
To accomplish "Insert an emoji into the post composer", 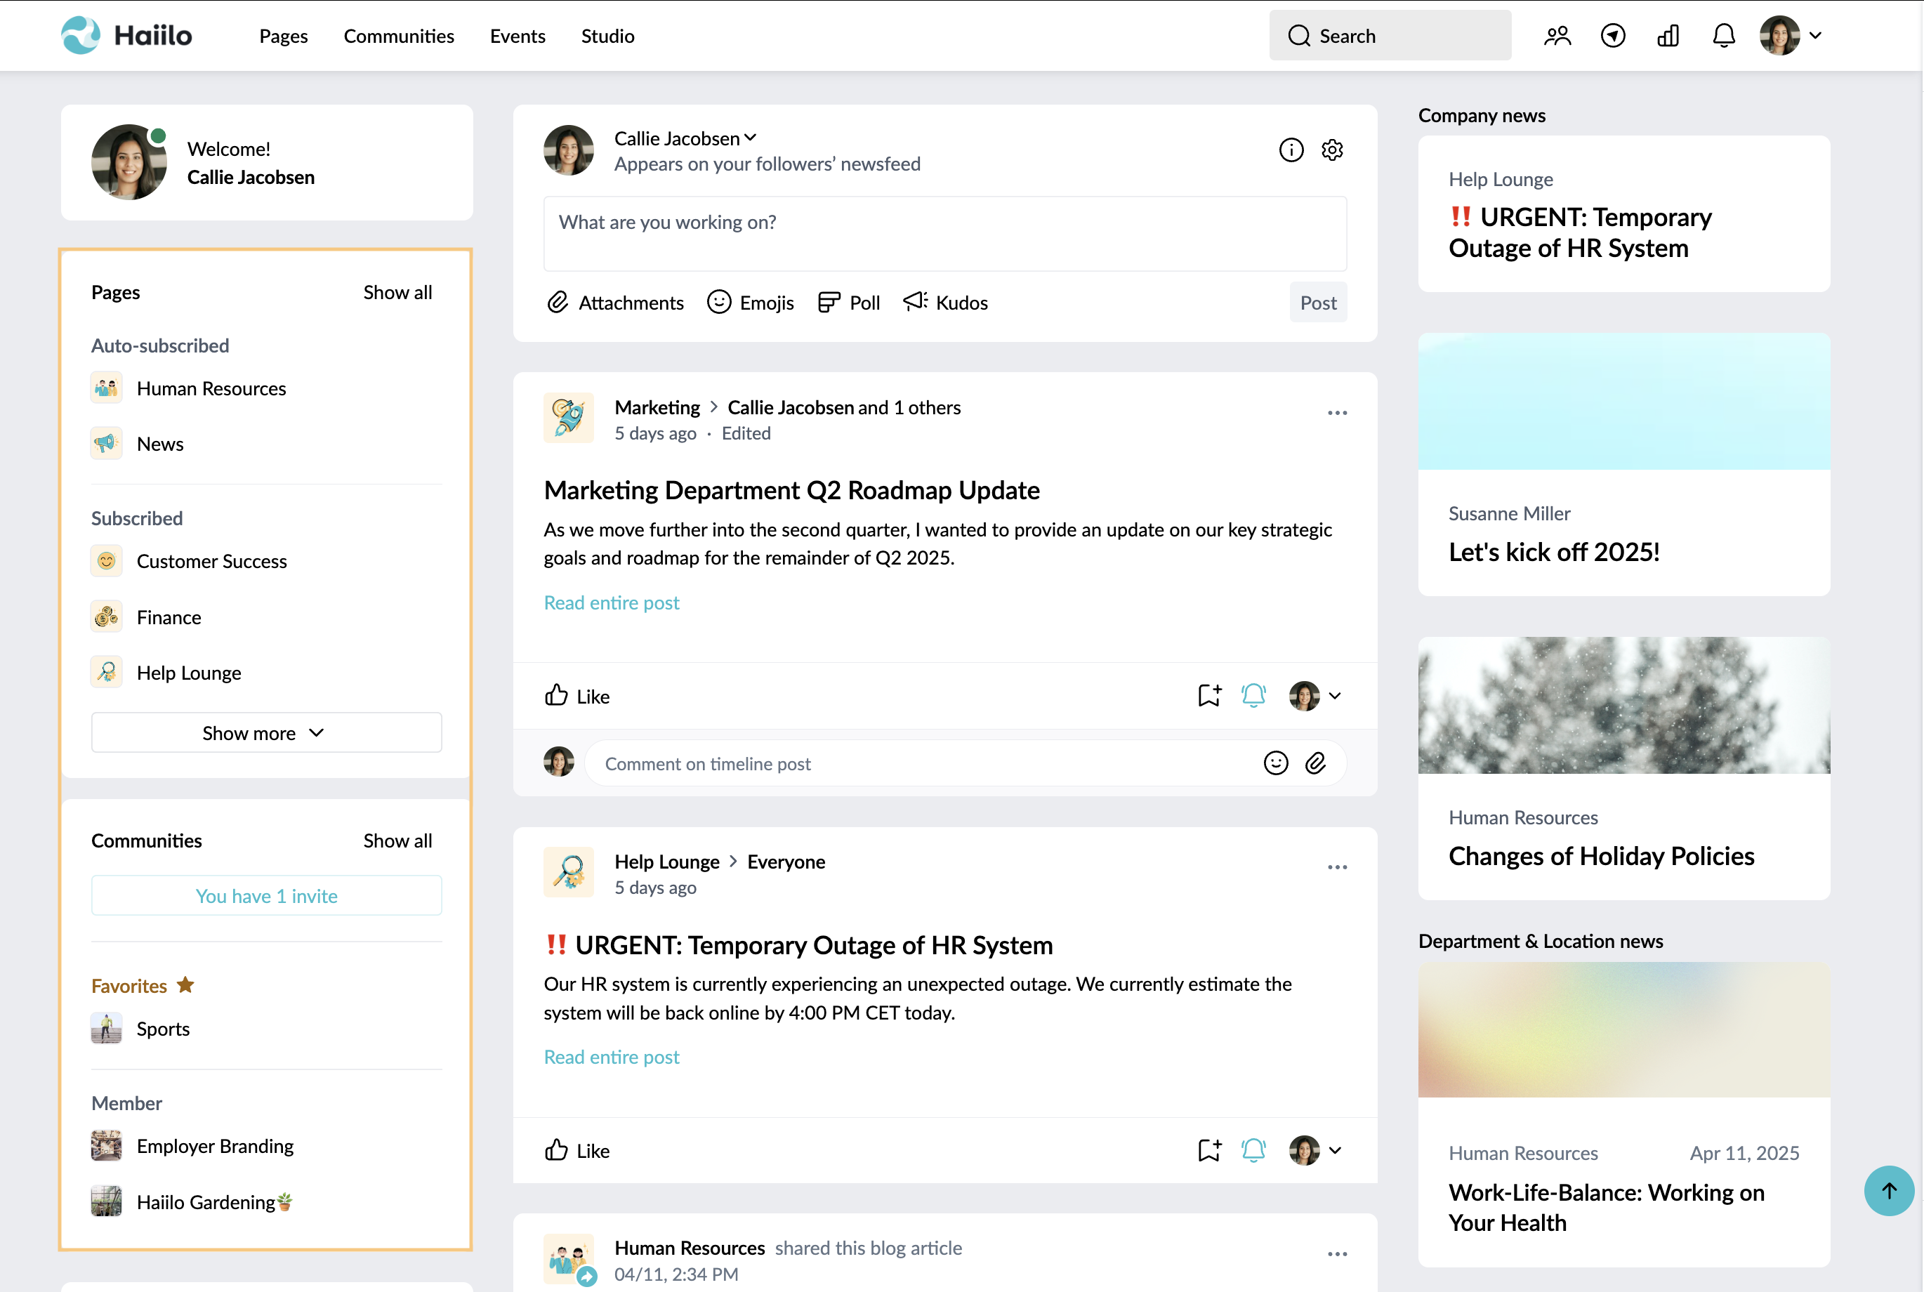I will 749,303.
